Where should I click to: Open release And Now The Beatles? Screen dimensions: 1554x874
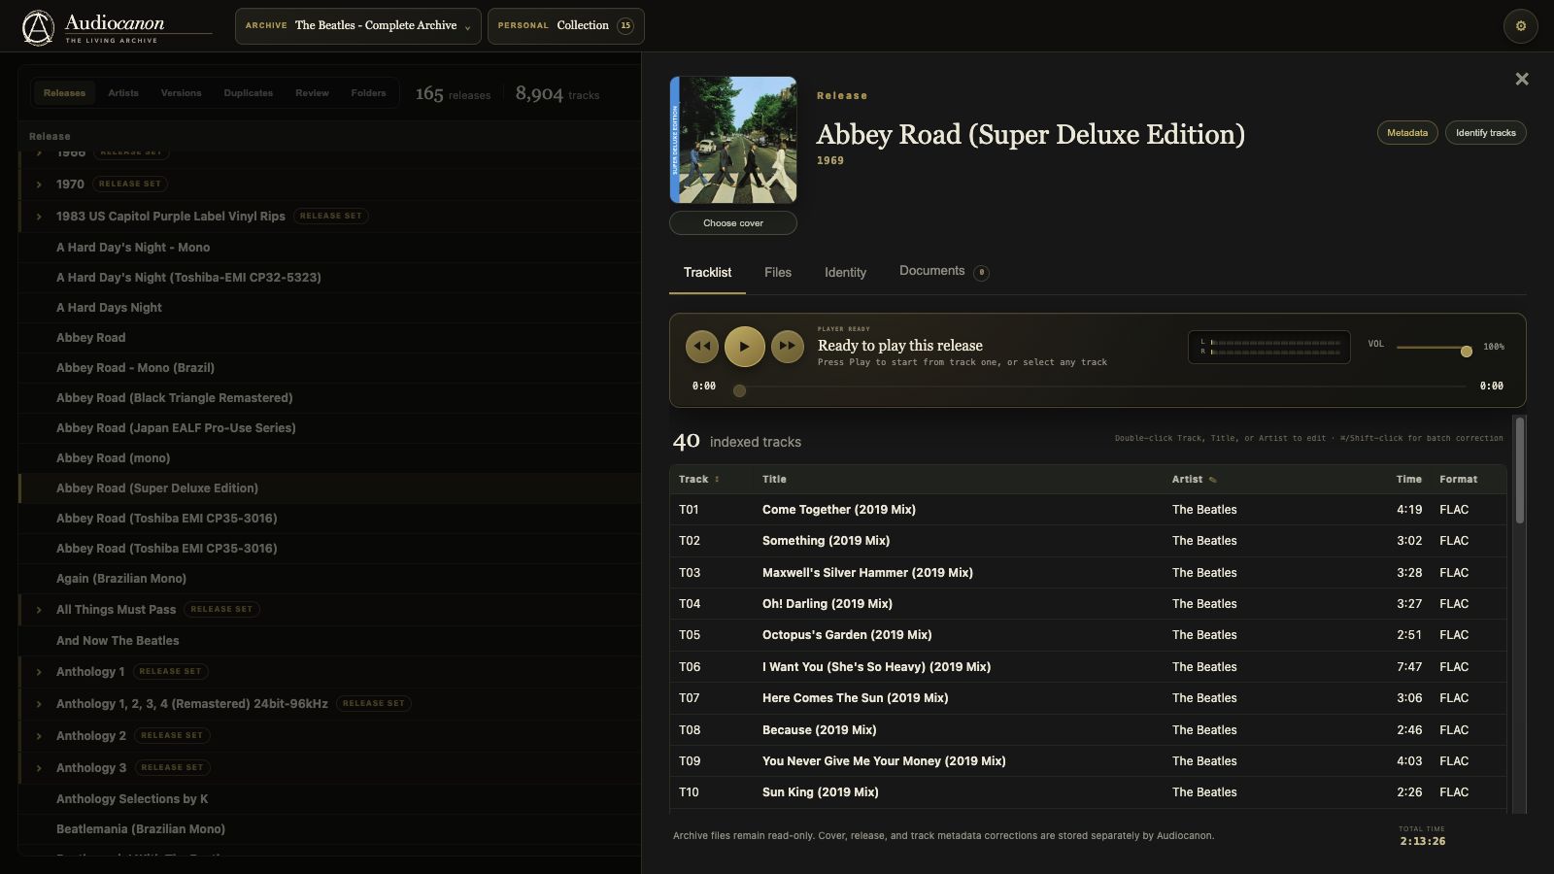(x=330, y=641)
